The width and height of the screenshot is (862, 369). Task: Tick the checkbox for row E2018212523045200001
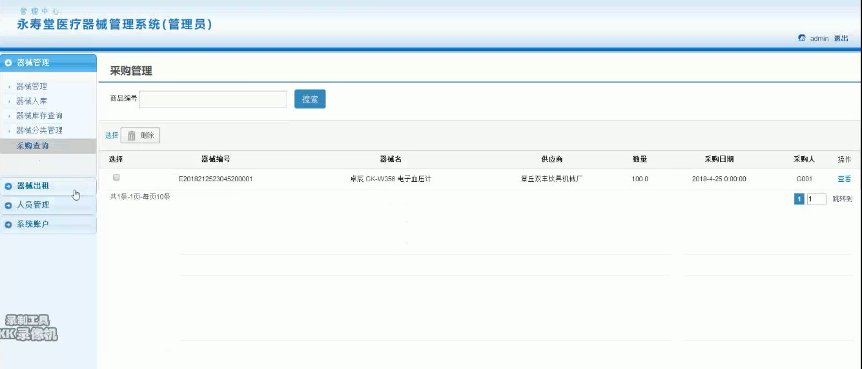116,177
